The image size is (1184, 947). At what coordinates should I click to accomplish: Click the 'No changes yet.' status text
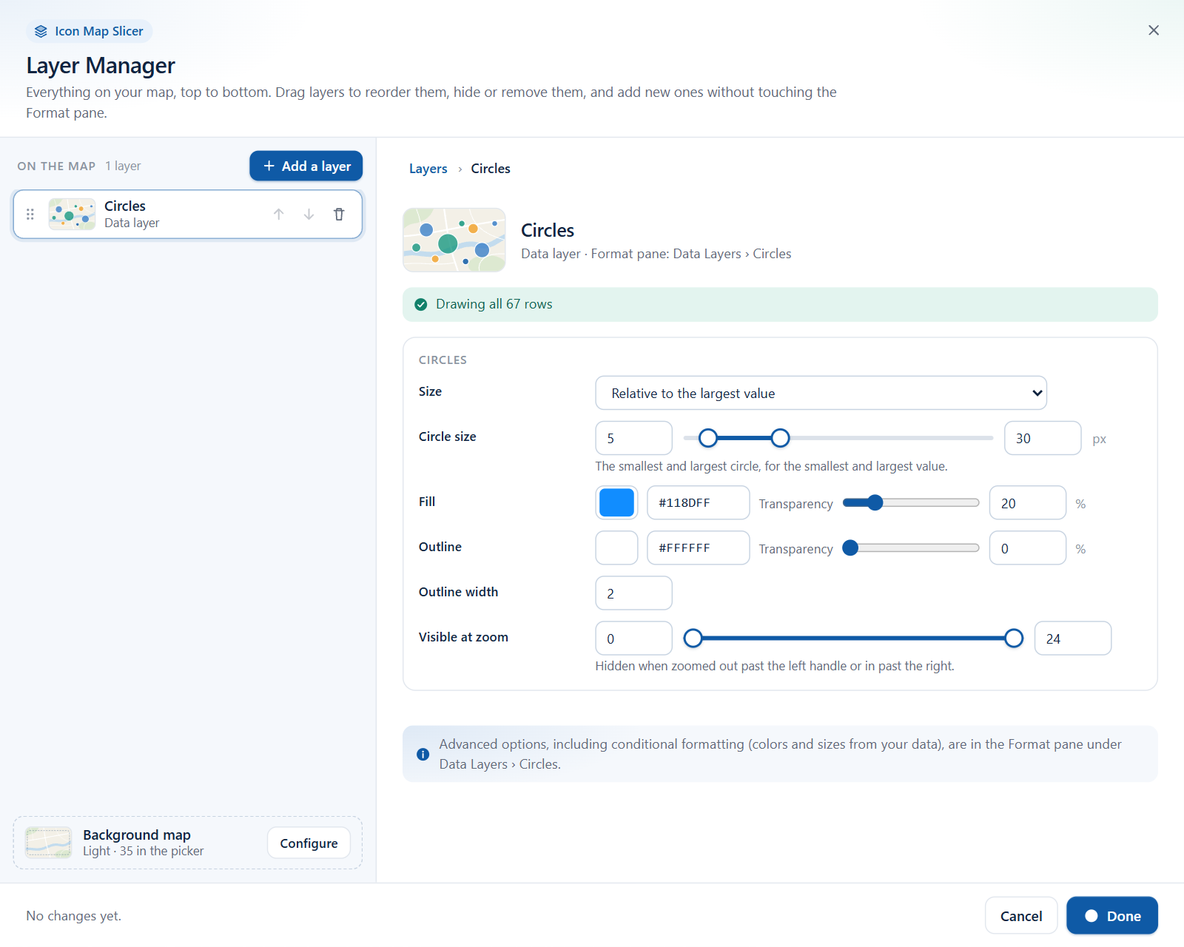tap(74, 916)
